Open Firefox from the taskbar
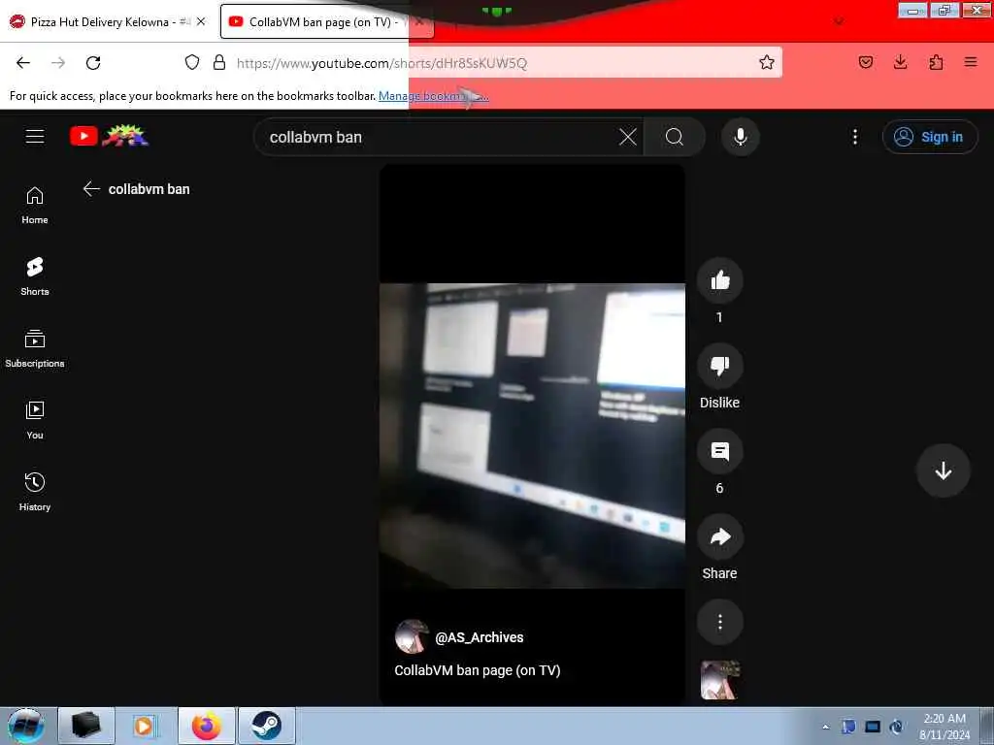The width and height of the screenshot is (994, 745). (x=207, y=726)
